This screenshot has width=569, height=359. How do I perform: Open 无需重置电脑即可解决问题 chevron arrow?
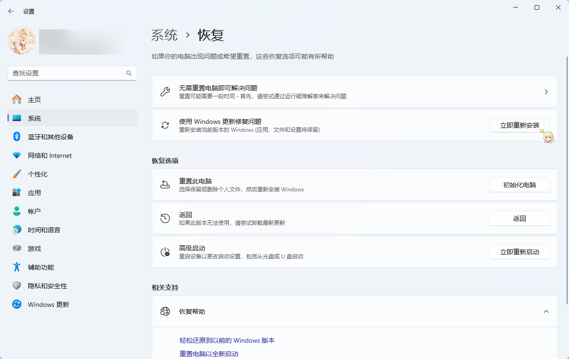click(546, 92)
